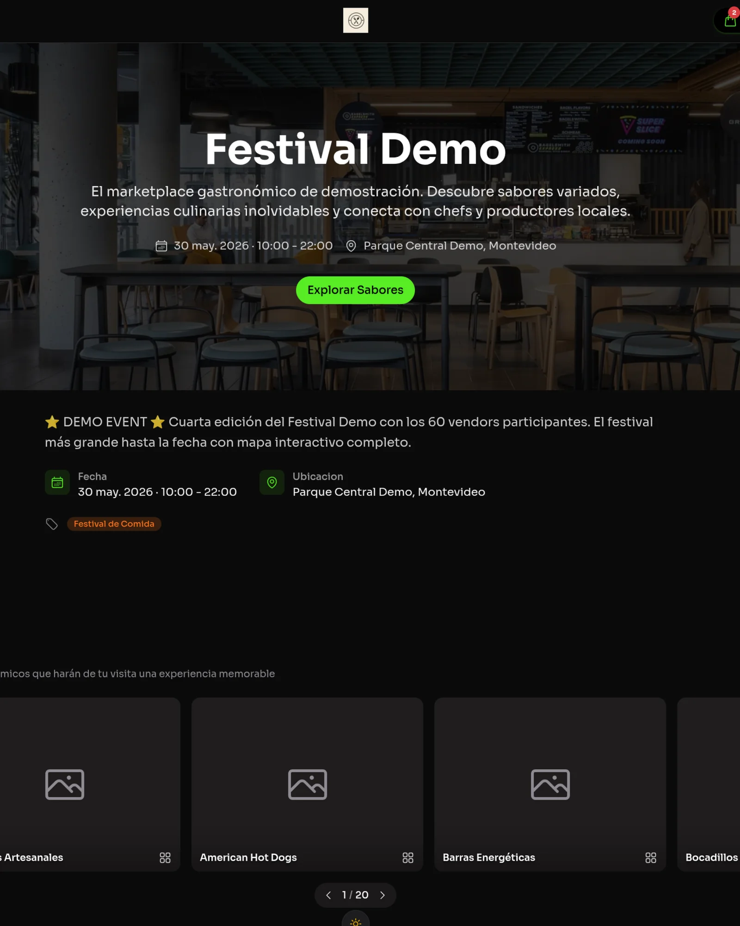Open the American Hot Dogs card image
740x926 pixels.
[307, 784]
